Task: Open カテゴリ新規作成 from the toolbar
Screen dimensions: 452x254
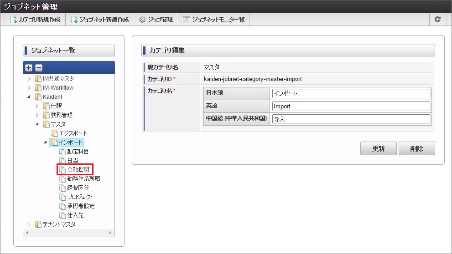Action: point(35,20)
